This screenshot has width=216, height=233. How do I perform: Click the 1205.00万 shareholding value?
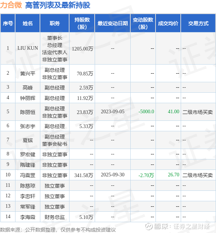pyautogui.click(x=82, y=49)
